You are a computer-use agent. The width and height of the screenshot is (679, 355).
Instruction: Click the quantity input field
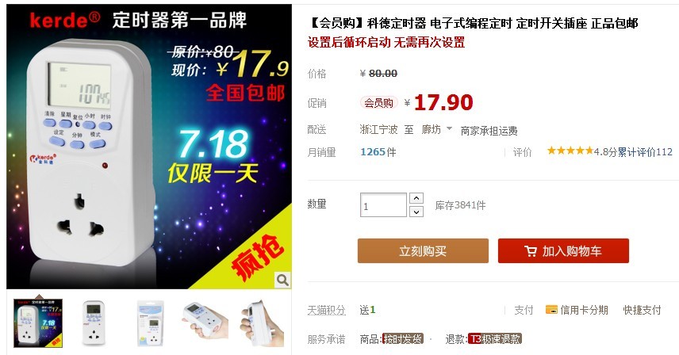point(383,205)
